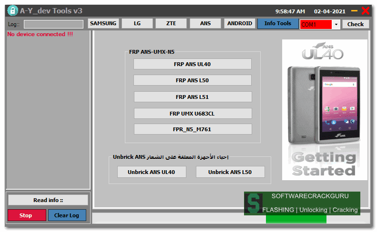This screenshot has width=377, height=232.
Task: Run FRP ANS UL40
Action: [x=193, y=64]
